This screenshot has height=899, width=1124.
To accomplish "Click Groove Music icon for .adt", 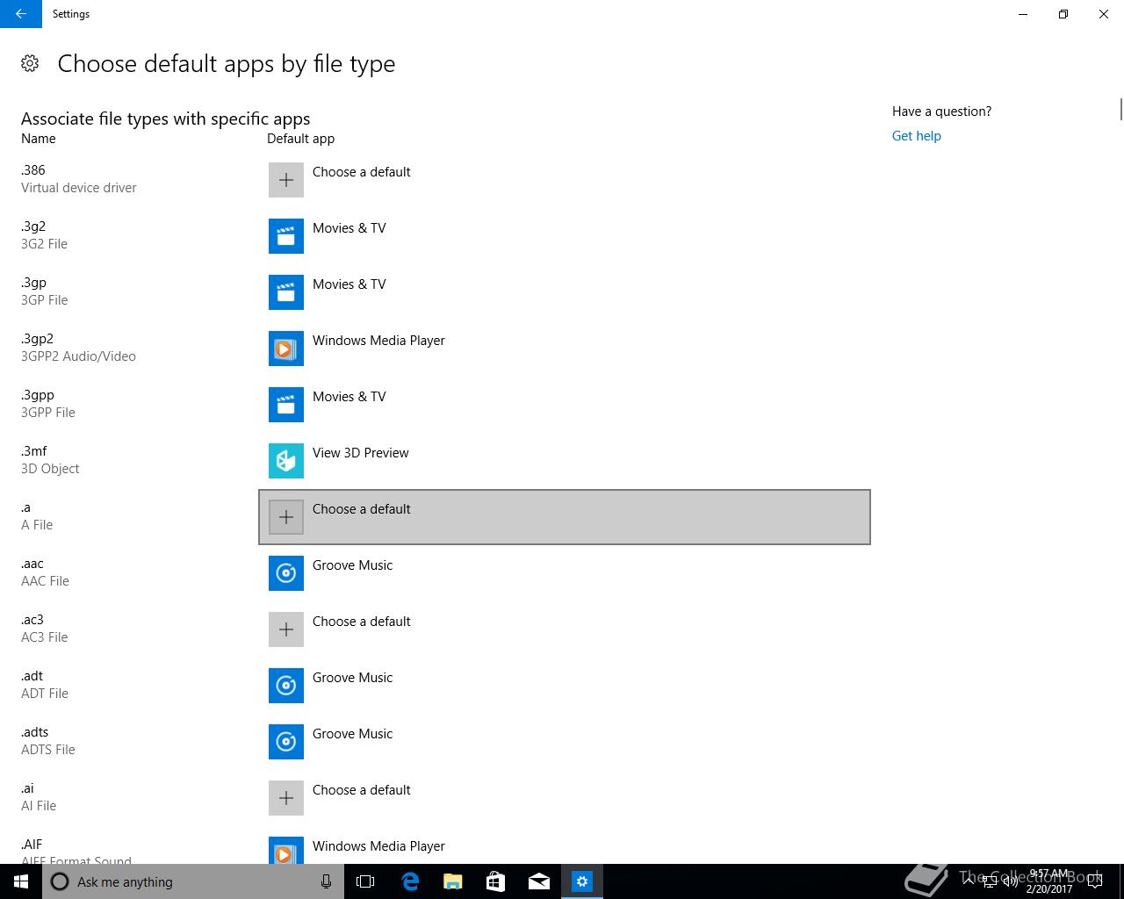I will pyautogui.click(x=286, y=686).
